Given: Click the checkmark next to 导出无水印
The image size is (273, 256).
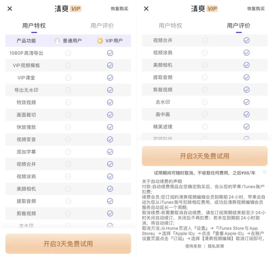Looking at the screenshot, I should point(110,90).
